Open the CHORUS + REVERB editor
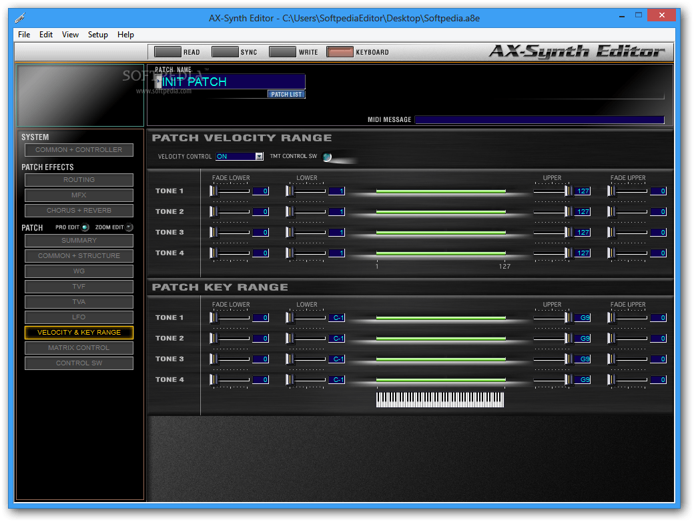Viewport: 694px width, 522px height. (78, 210)
